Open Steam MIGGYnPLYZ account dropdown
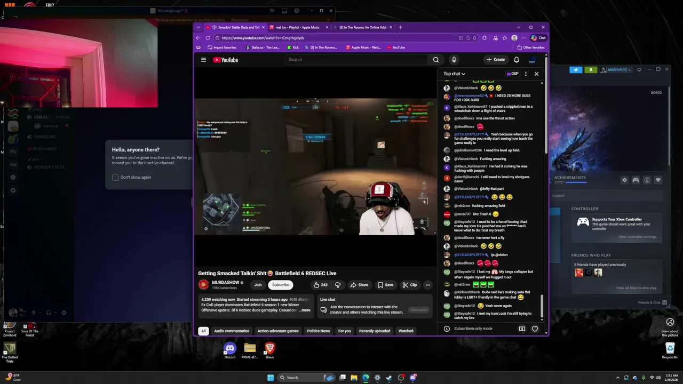Screen dimensions: 683x384 pyautogui.click(x=616, y=70)
